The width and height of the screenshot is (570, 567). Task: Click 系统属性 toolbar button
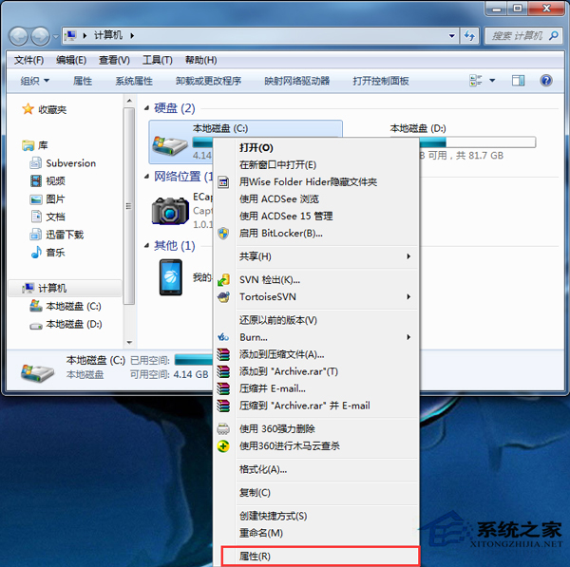[x=134, y=81]
